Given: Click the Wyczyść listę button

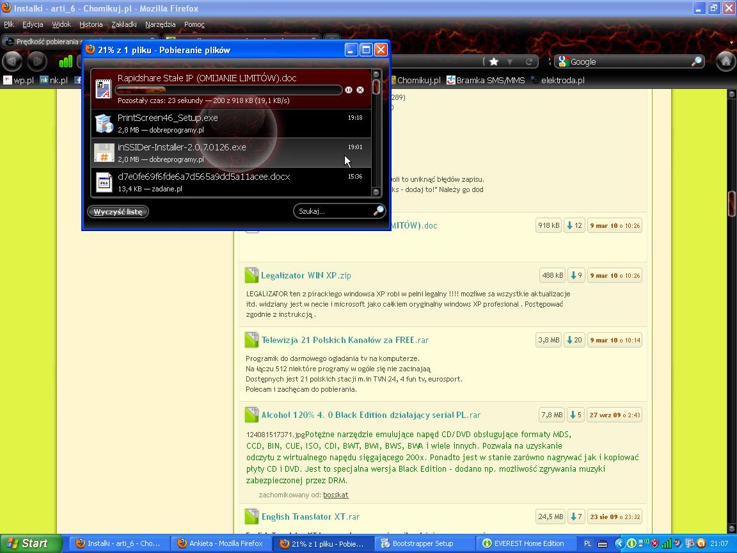Looking at the screenshot, I should point(118,212).
